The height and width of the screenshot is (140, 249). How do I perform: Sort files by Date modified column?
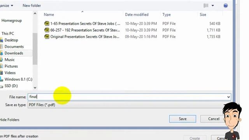[137, 15]
